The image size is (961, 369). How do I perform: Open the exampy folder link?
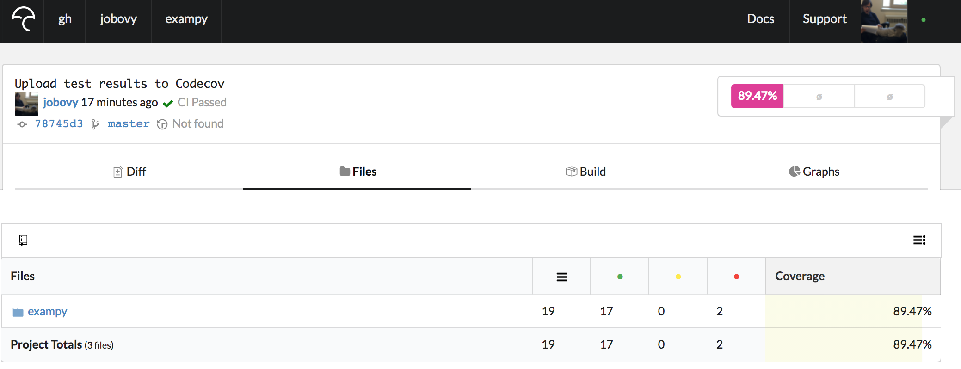click(48, 312)
